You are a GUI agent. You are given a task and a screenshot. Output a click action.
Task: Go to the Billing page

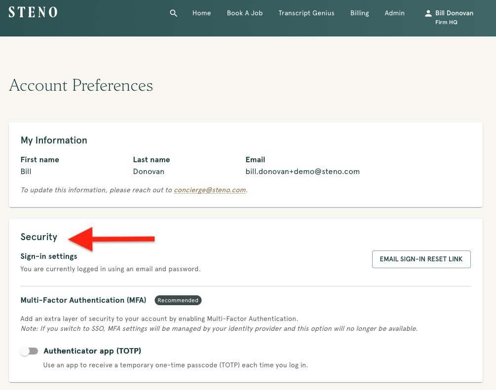(359, 13)
